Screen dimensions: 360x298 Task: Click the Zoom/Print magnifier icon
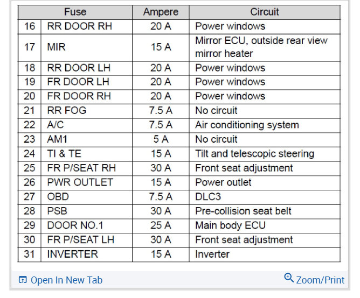(x=289, y=278)
